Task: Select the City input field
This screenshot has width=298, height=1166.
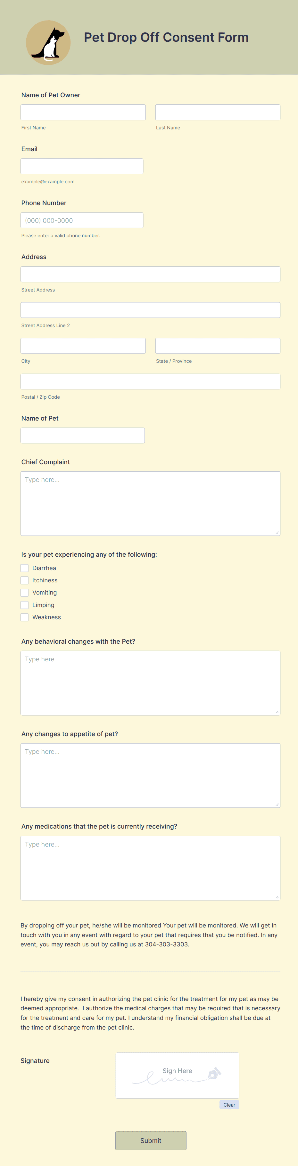Action: [x=83, y=345]
